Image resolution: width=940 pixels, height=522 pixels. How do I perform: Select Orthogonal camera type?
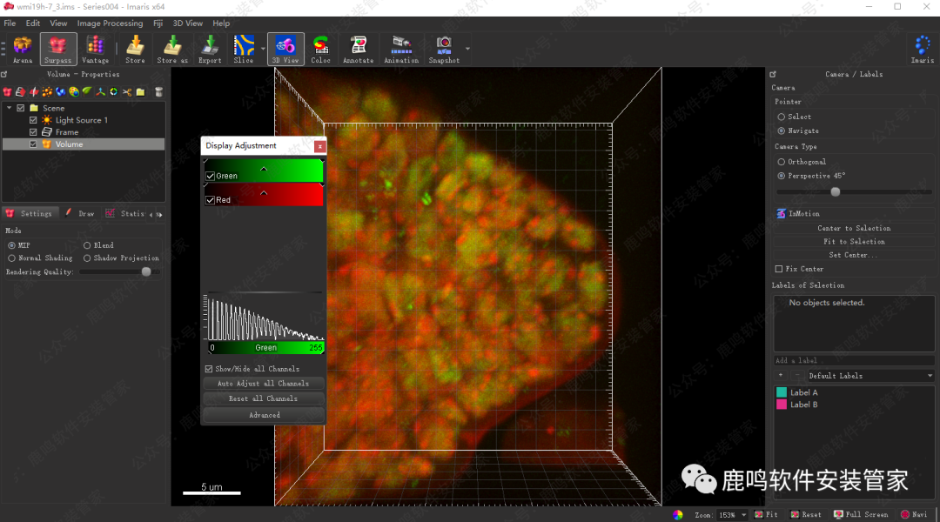tap(781, 162)
